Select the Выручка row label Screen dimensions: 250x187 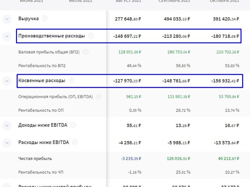29,19
